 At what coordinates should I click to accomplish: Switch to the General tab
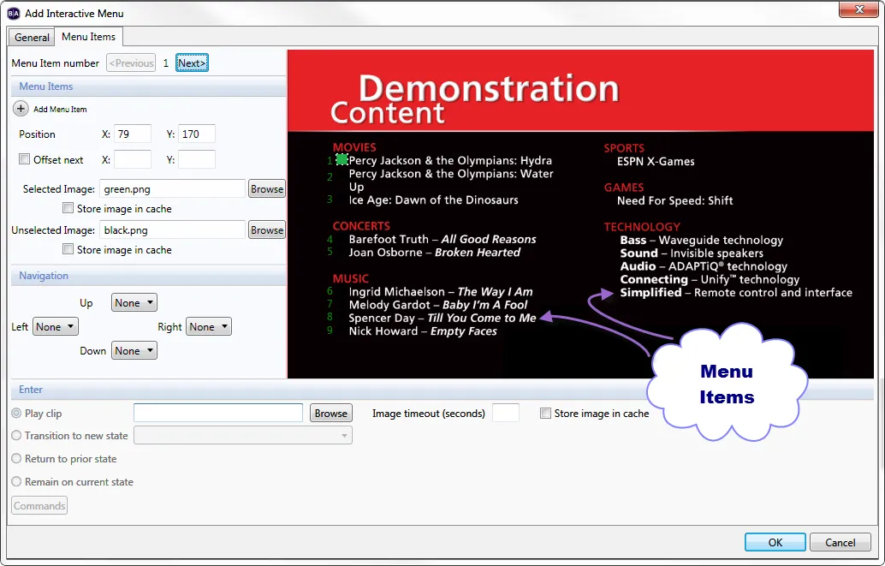[x=32, y=38]
